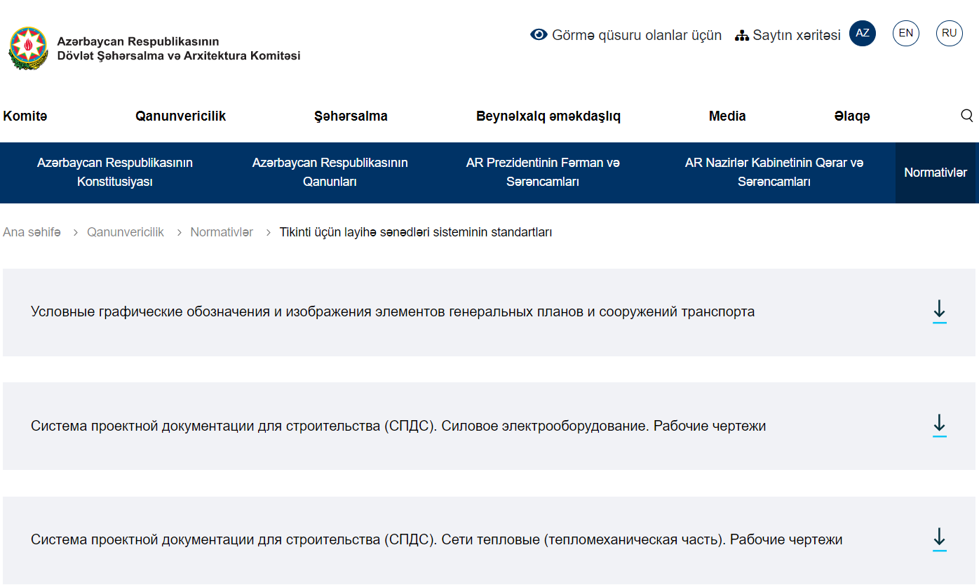Image resolution: width=979 pixels, height=585 pixels.
Task: Switch language to EN
Action: [x=906, y=33]
